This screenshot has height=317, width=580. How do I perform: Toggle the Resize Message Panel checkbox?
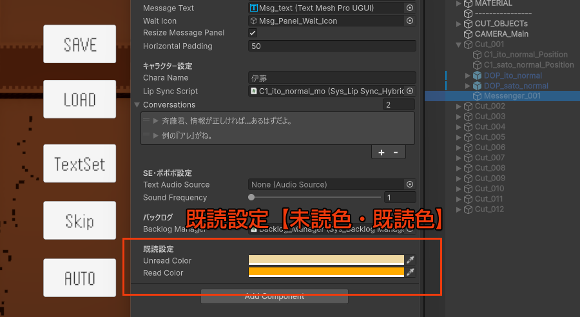coord(253,34)
